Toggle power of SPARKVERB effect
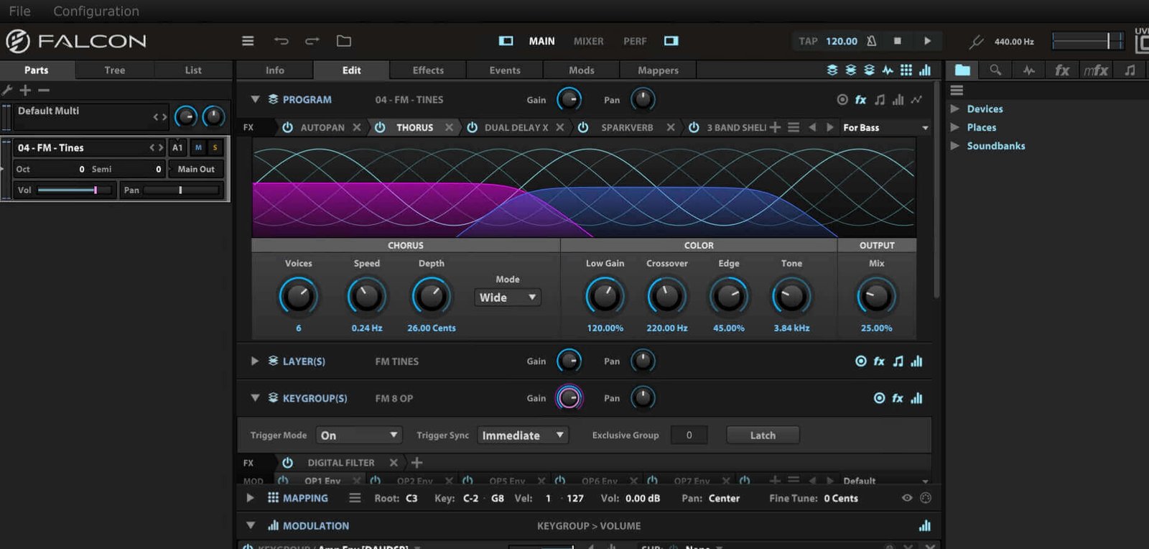Image resolution: width=1149 pixels, height=549 pixels. point(583,127)
